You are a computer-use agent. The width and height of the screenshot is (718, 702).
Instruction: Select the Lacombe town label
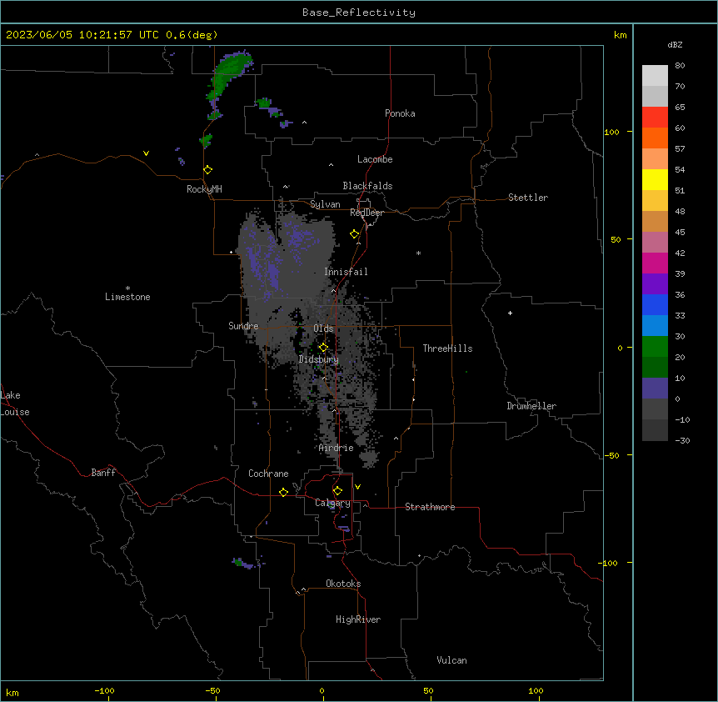375,159
